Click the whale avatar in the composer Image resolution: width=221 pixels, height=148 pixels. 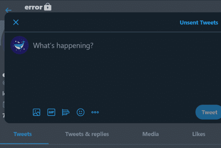pos(19,45)
